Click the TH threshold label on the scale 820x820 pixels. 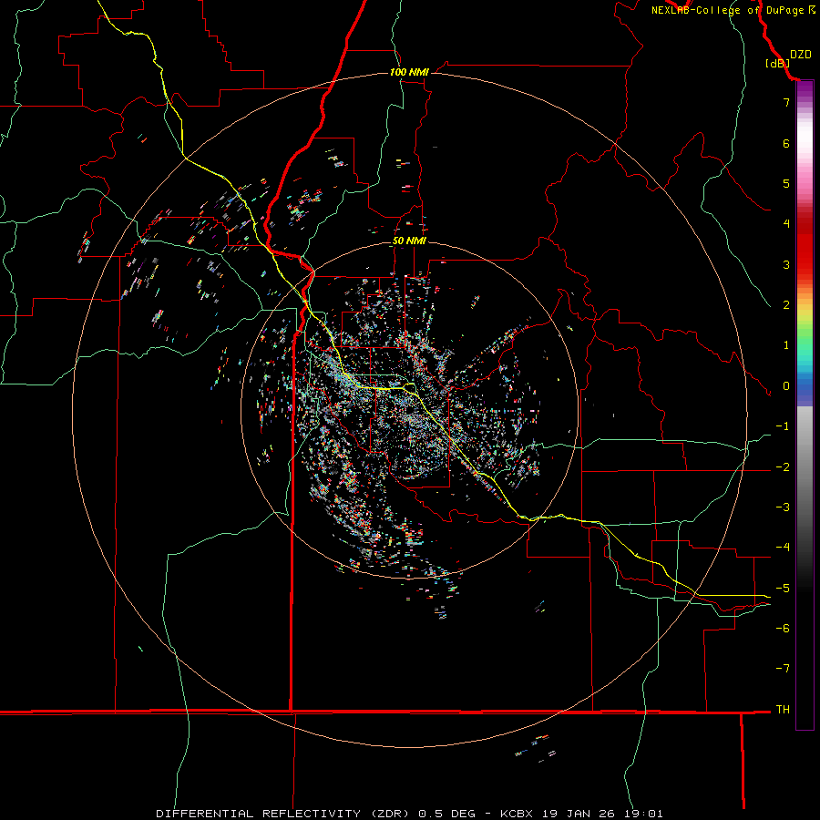coord(783,710)
